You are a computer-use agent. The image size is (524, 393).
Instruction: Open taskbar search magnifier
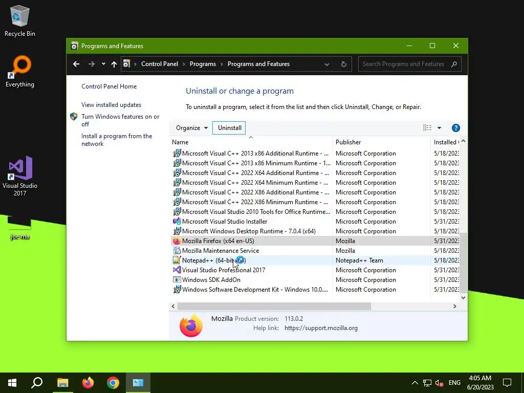click(x=37, y=383)
